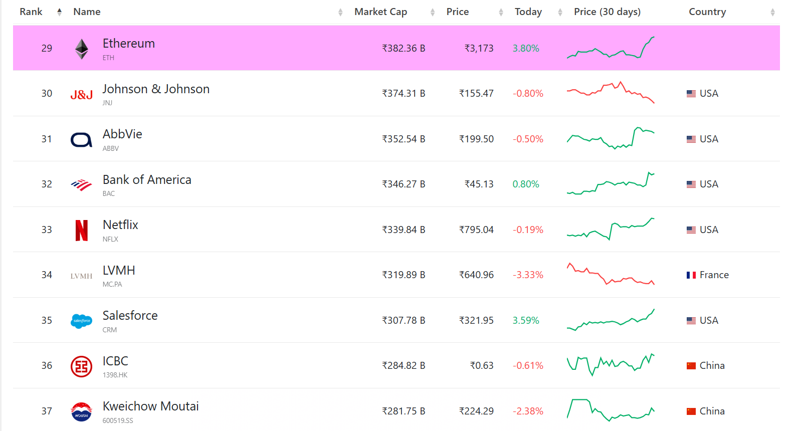Click the AbbVie logo icon
The height and width of the screenshot is (431, 790).
pyautogui.click(x=81, y=140)
